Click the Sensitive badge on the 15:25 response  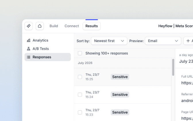click(120, 77)
